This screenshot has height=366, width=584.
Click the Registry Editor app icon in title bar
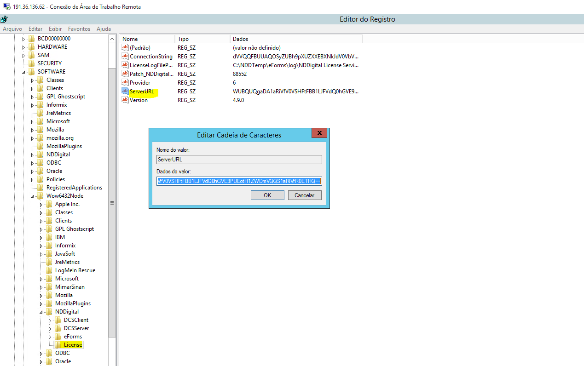[x=4, y=19]
